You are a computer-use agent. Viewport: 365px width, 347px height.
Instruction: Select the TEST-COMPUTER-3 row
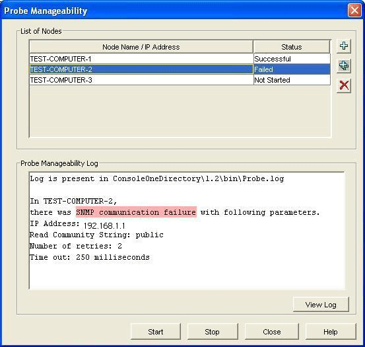pos(180,80)
